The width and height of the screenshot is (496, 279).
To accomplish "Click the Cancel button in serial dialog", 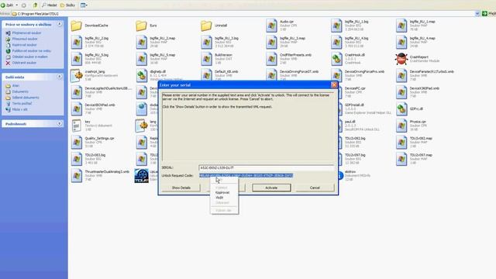I will pyautogui.click(x=315, y=188).
